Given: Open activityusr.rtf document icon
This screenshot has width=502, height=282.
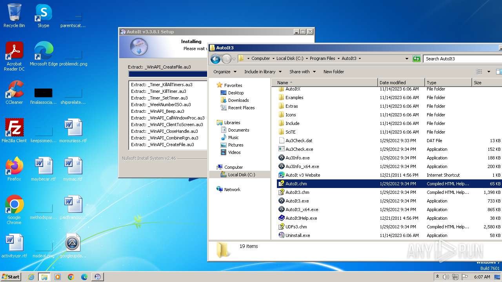Looking at the screenshot, I should point(14,246).
